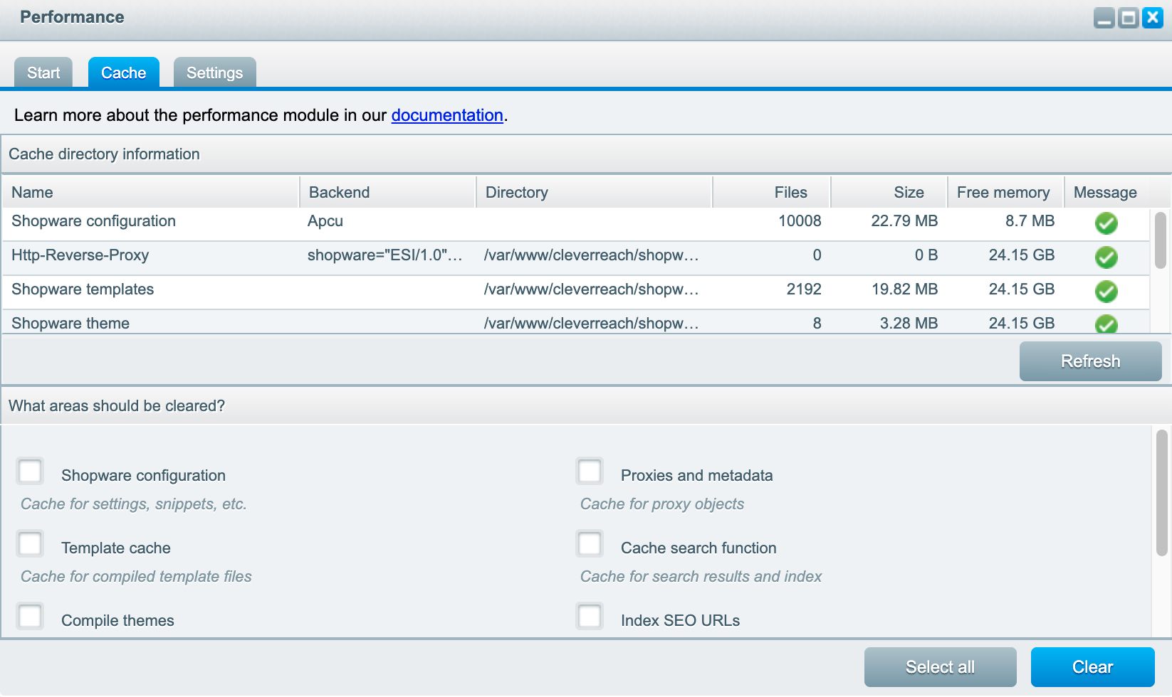Click green checkmark for Shopware configuration row

[1106, 223]
